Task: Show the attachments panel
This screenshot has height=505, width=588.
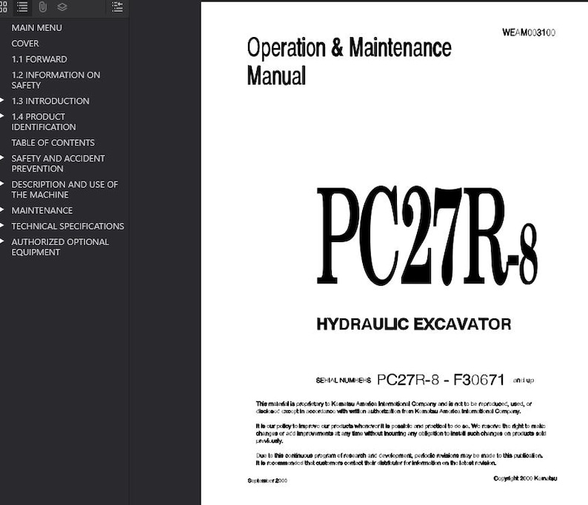Action: (x=43, y=7)
